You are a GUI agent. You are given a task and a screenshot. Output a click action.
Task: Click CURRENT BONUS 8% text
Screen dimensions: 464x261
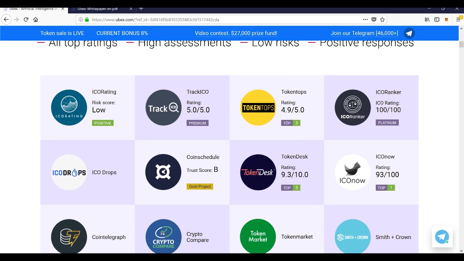[122, 33]
